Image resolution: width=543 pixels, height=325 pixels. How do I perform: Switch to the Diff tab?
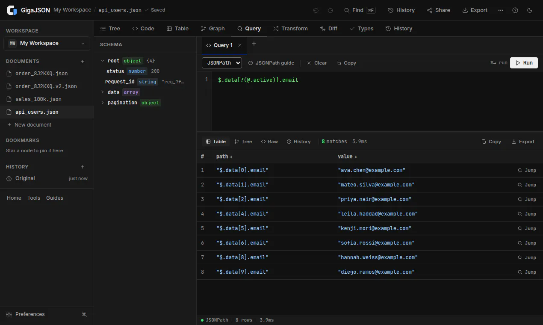(x=328, y=29)
